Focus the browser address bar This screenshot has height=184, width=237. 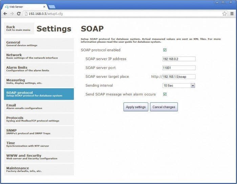pyautogui.click(x=122, y=14)
